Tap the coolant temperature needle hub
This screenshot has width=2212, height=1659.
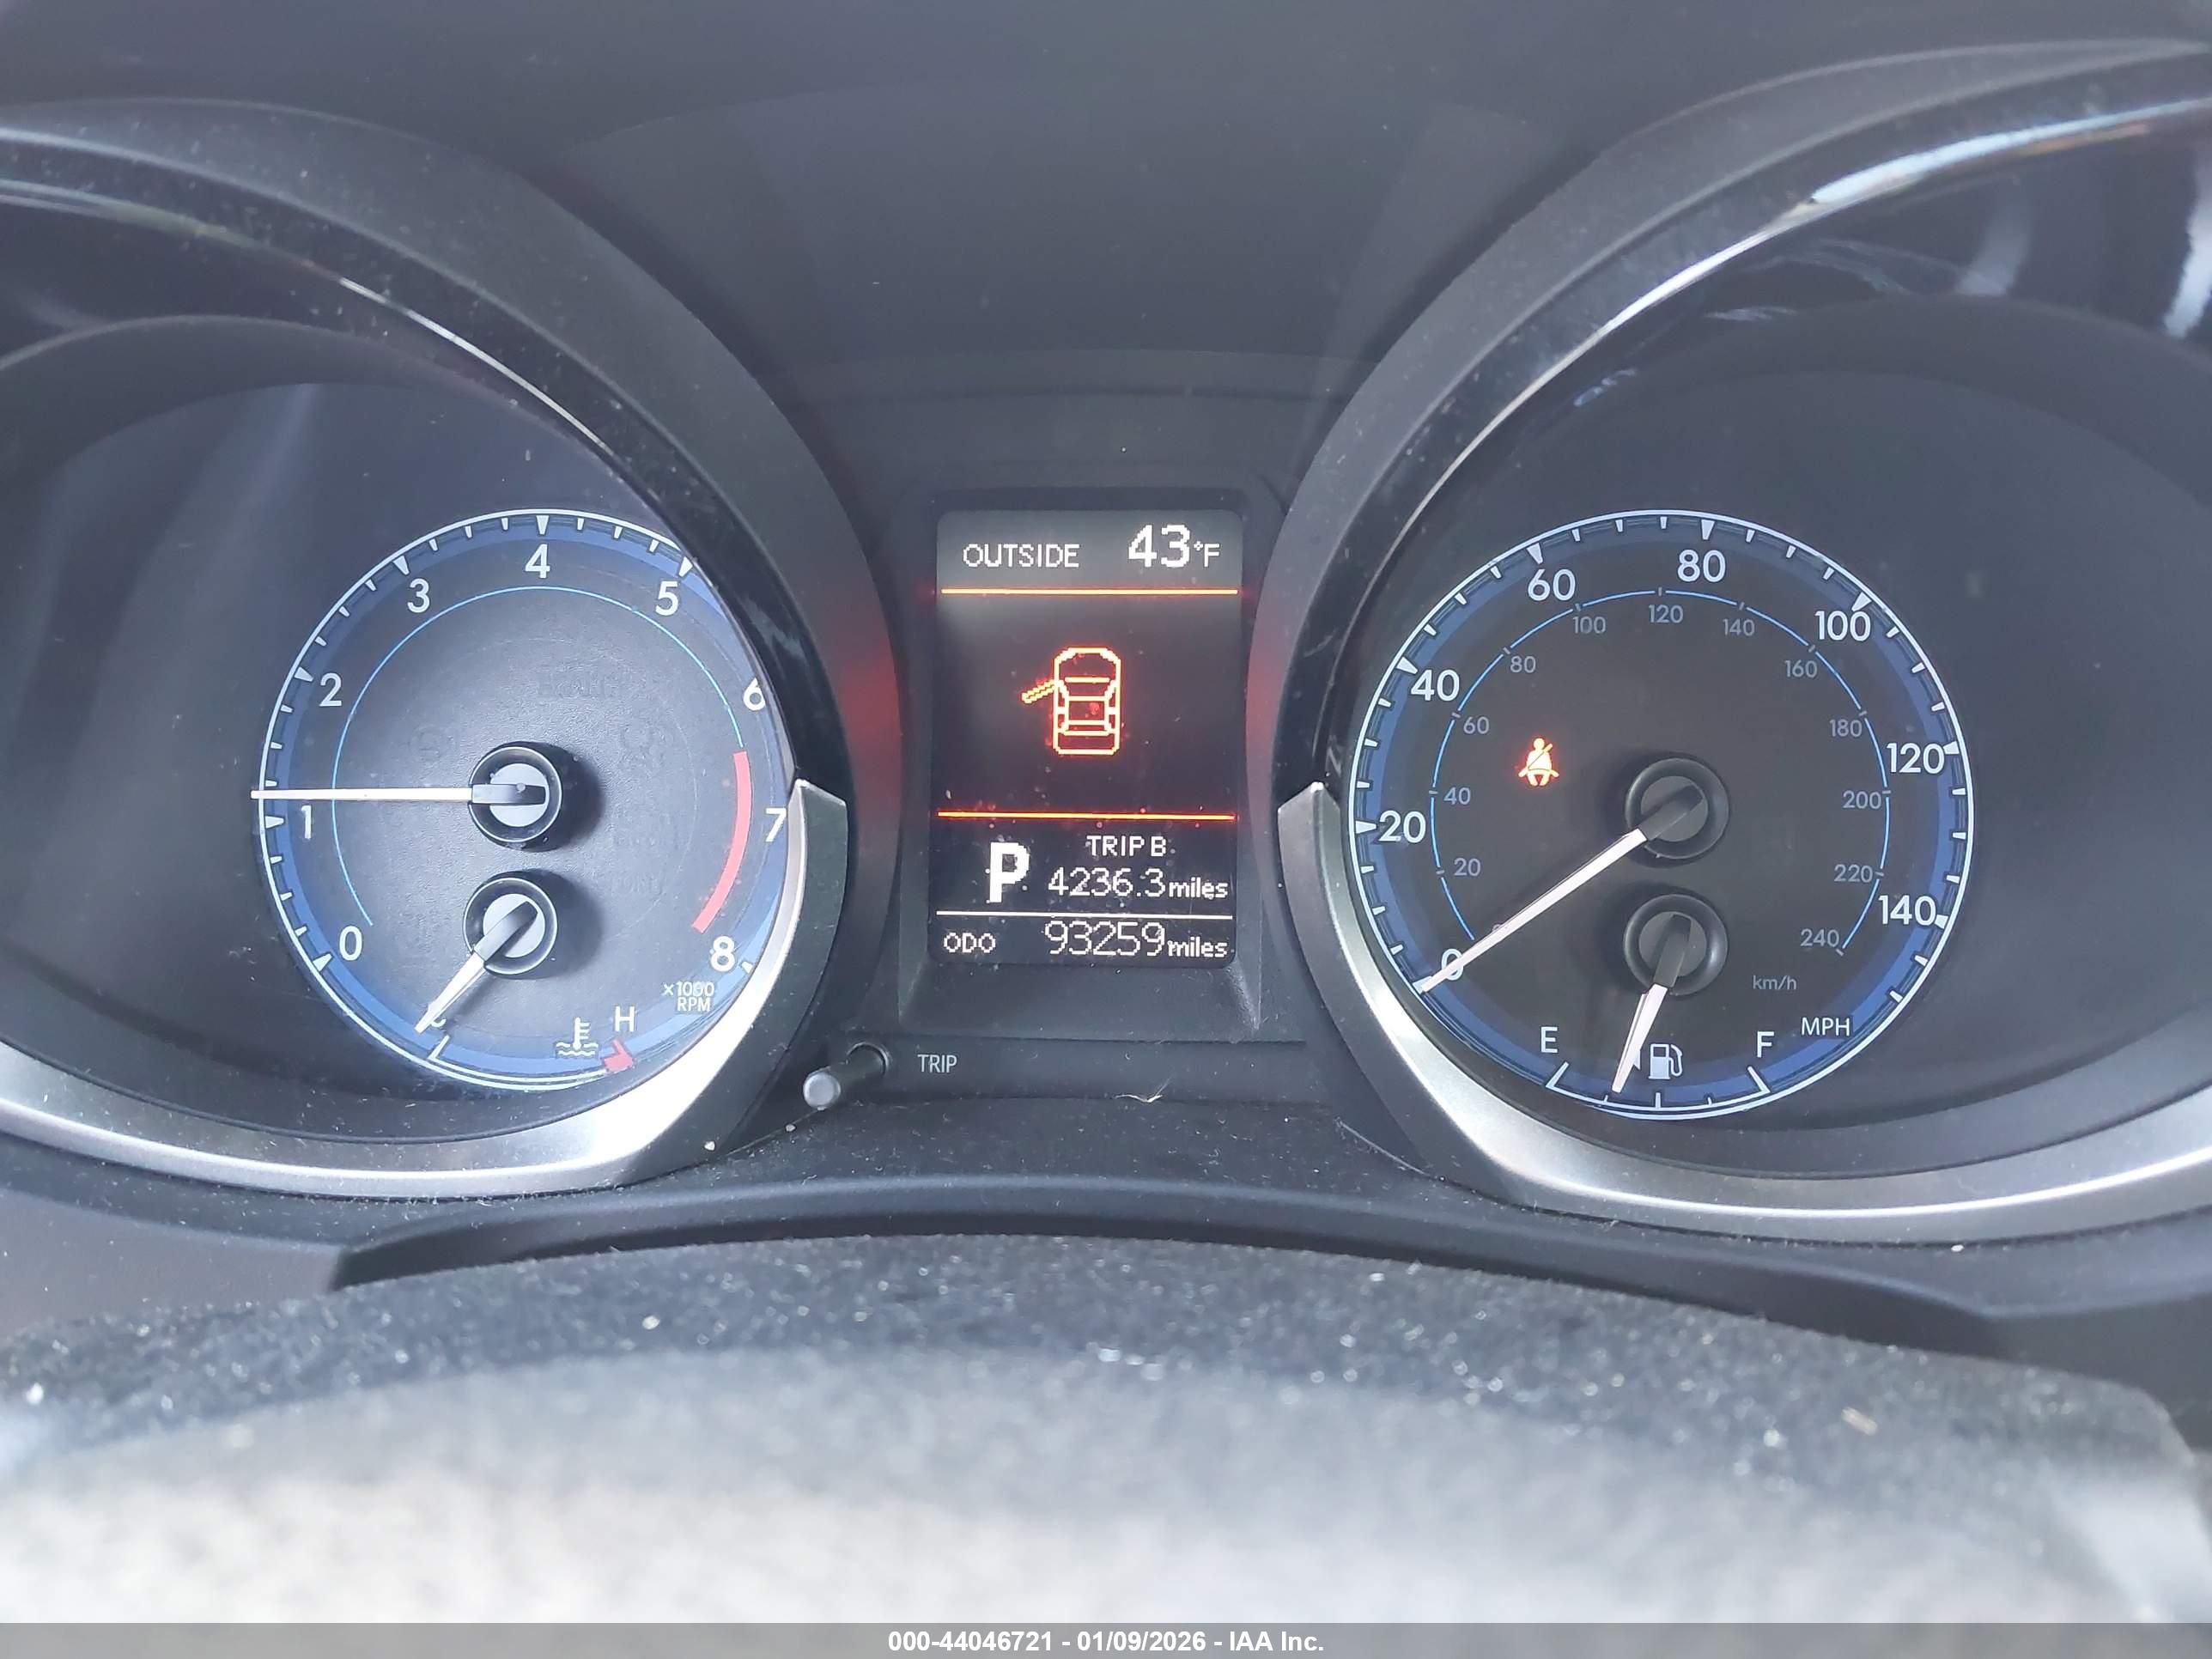pos(510,925)
